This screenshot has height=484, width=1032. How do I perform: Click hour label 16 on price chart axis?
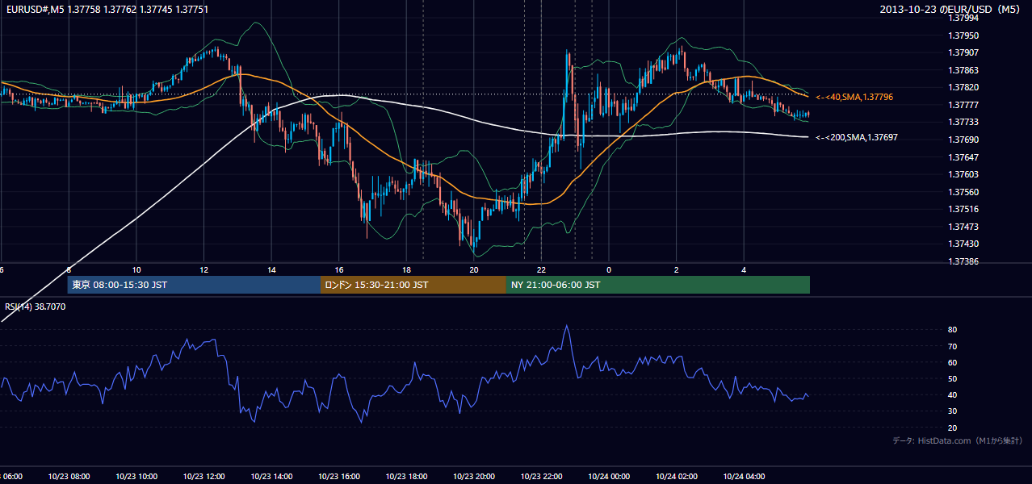339,269
